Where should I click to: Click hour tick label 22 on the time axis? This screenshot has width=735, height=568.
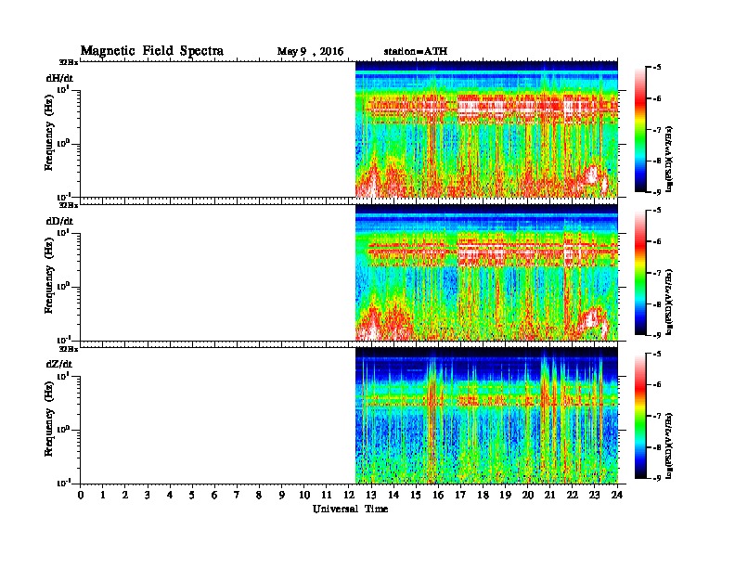pyautogui.click(x=573, y=495)
